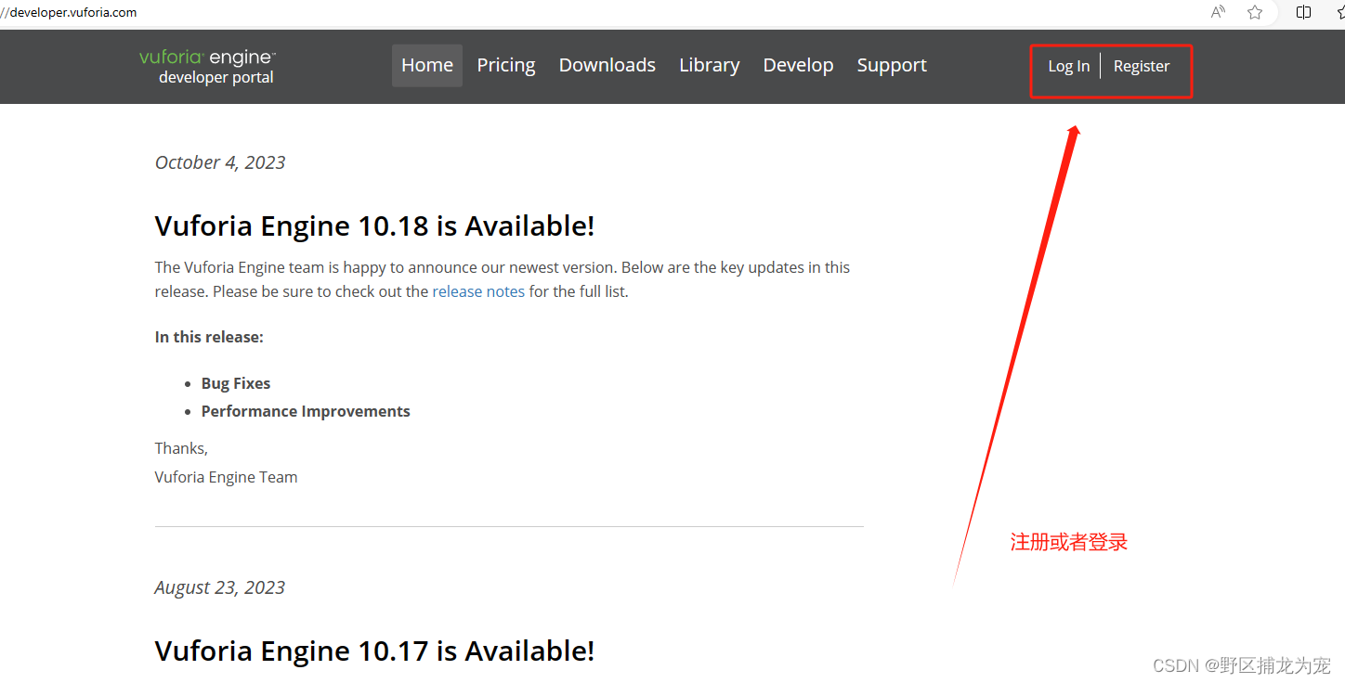Open the Develop menu item
The height and width of the screenshot is (683, 1345).
pyautogui.click(x=798, y=66)
